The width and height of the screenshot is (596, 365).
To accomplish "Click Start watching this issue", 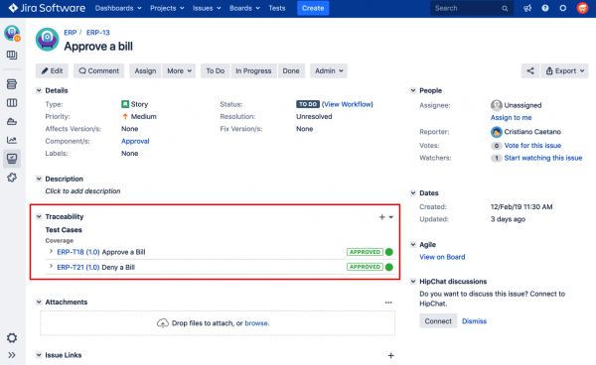I will [x=543, y=158].
